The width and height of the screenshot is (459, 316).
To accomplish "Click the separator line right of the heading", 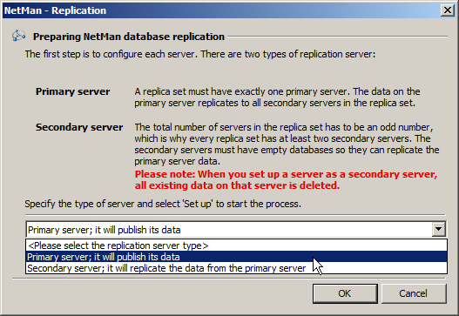I will point(338,37).
